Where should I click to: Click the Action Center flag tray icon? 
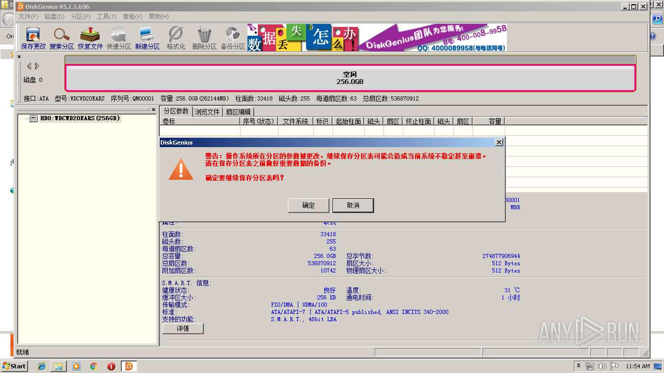click(x=615, y=366)
